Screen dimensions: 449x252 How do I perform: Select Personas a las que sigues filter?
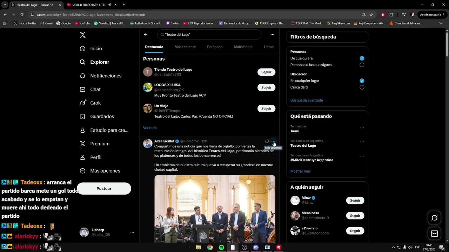362,65
